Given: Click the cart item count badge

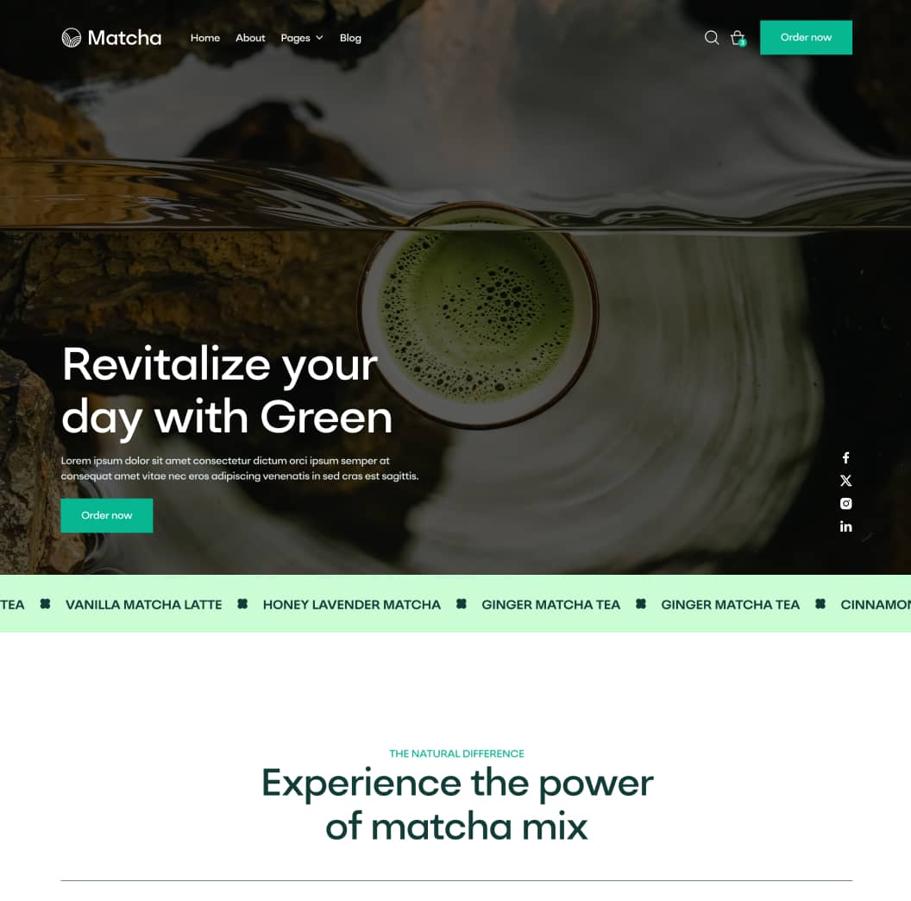Looking at the screenshot, I should pos(743,43).
